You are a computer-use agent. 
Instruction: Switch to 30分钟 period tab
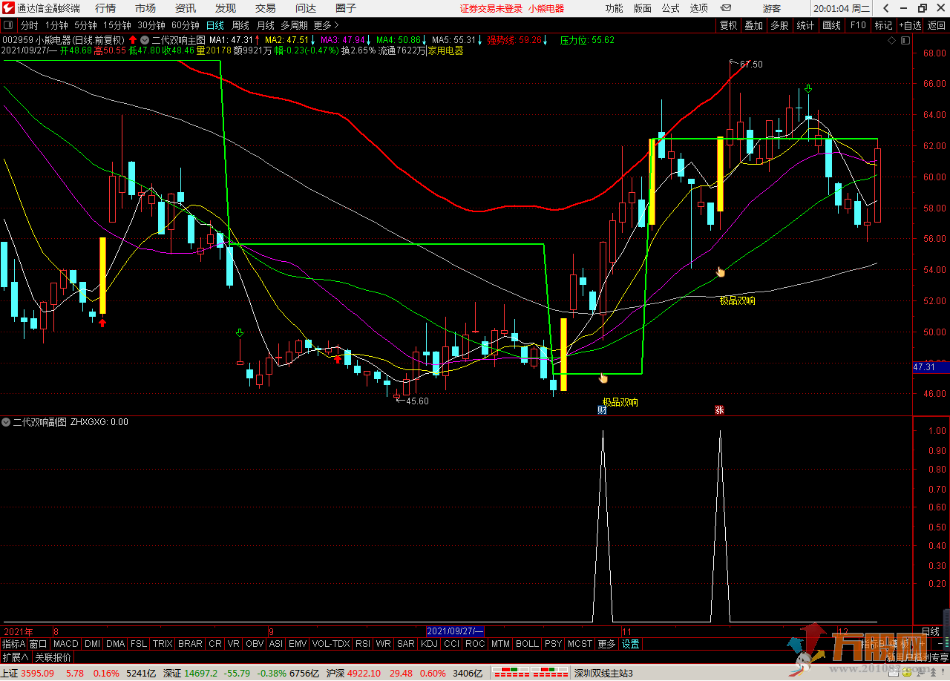point(151,25)
